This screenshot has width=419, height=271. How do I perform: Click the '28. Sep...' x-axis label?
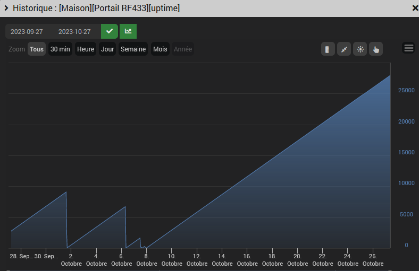click(x=21, y=256)
